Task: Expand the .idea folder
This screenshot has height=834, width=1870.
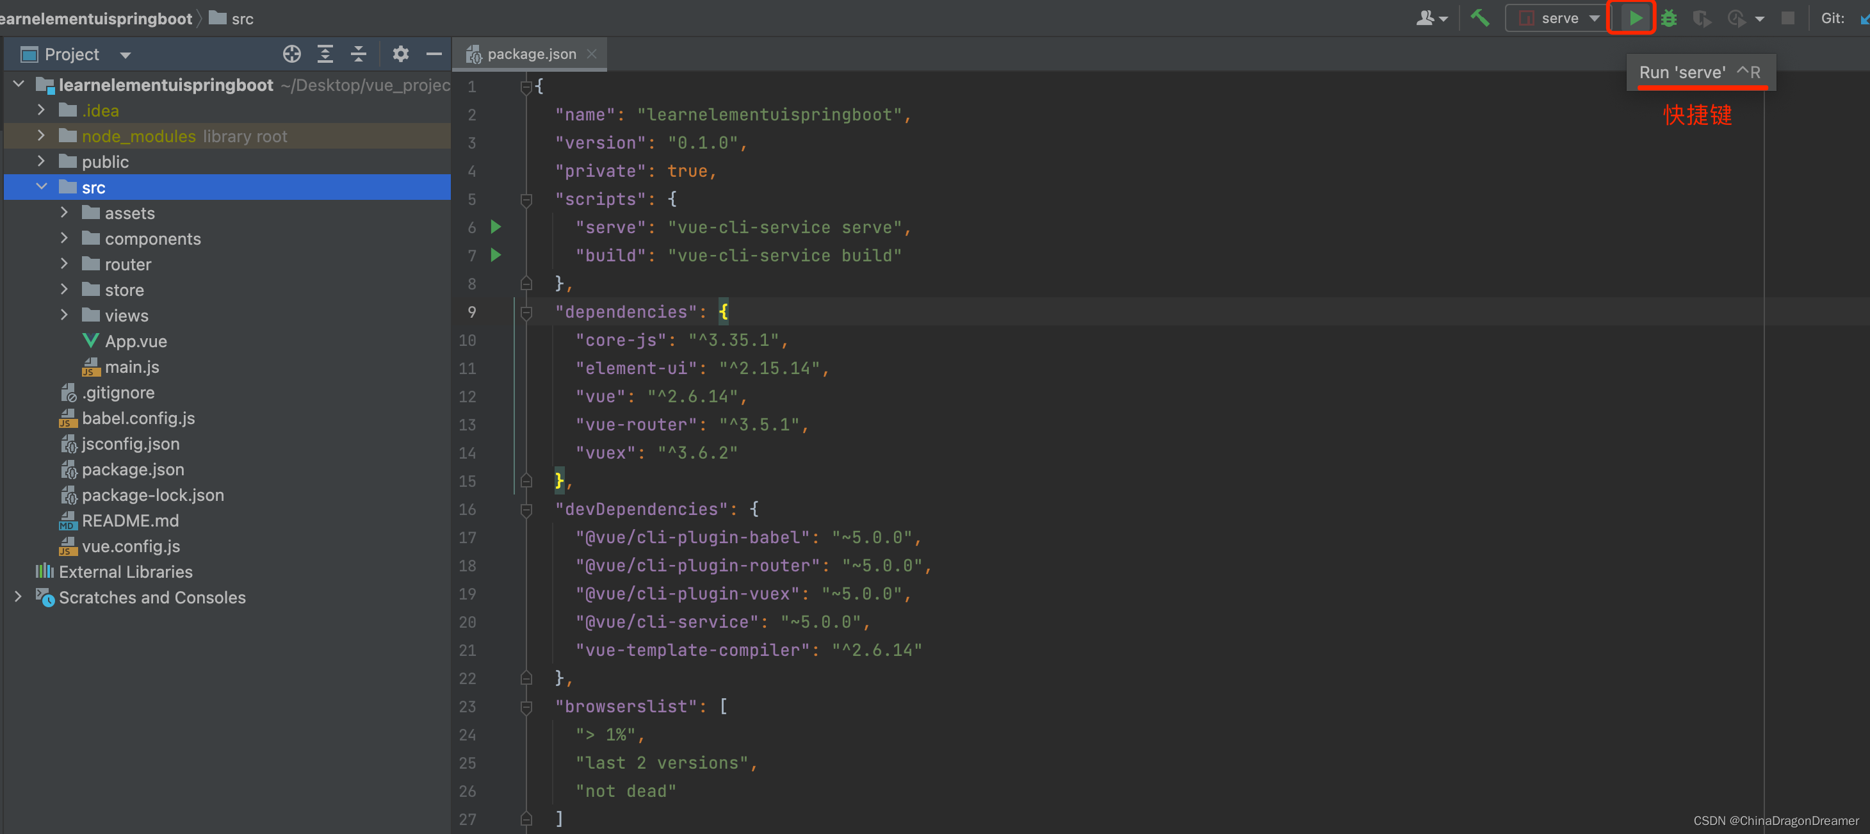Action: point(42,110)
